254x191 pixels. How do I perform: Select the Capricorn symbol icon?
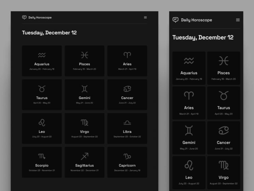tap(127, 156)
